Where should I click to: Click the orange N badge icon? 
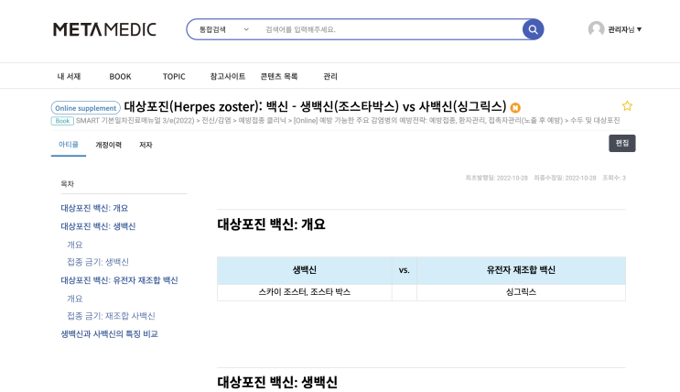pyautogui.click(x=515, y=107)
